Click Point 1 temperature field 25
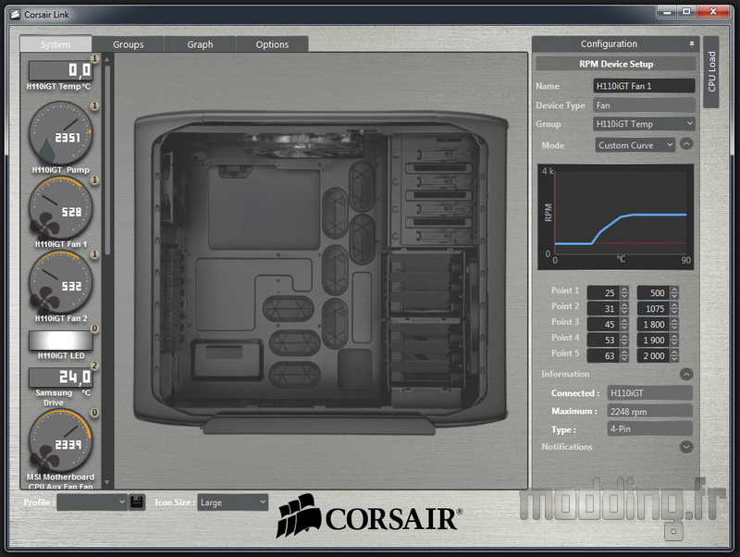The width and height of the screenshot is (740, 557). pos(604,292)
